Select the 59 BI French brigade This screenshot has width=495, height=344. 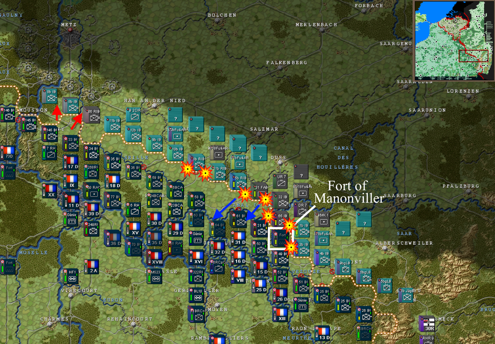tap(154, 181)
